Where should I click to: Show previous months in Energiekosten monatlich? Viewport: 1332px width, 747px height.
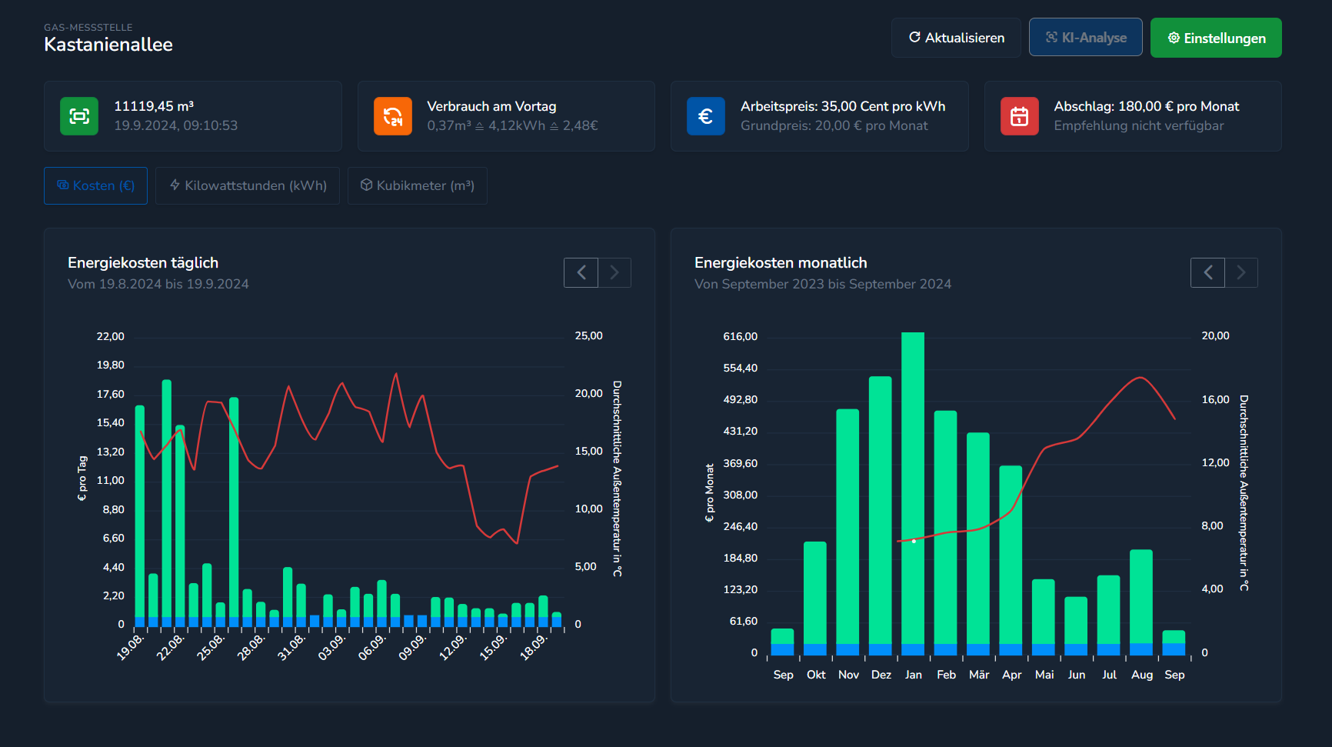coord(1207,272)
